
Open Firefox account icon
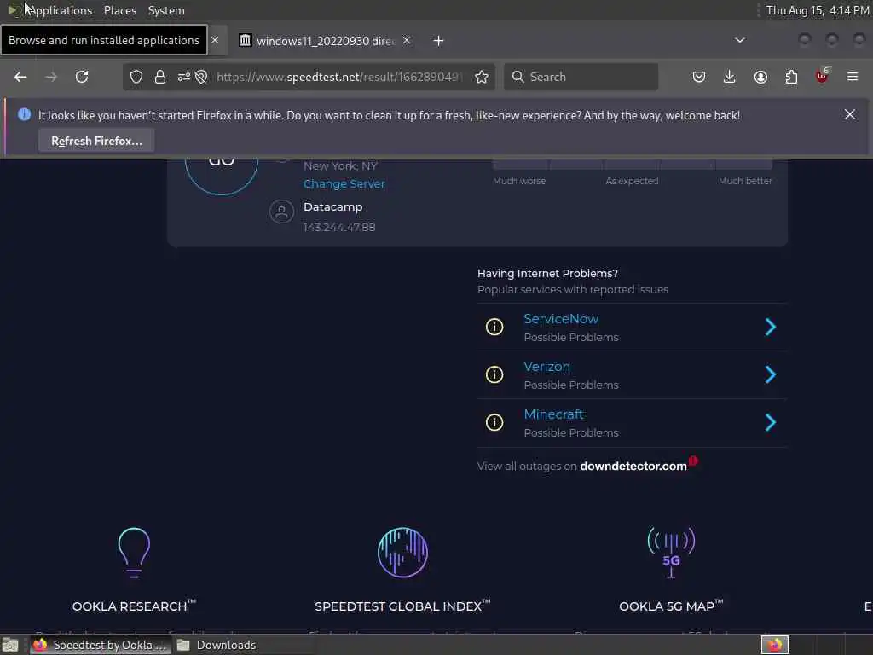pos(760,77)
